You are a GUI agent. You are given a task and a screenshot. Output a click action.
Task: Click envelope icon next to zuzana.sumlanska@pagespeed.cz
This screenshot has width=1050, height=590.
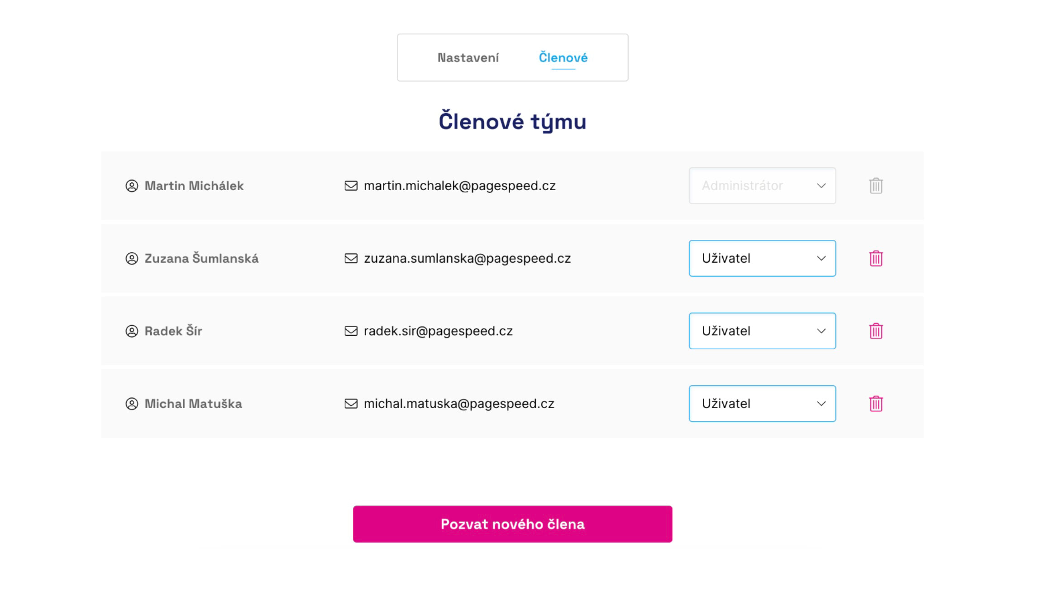[351, 258]
